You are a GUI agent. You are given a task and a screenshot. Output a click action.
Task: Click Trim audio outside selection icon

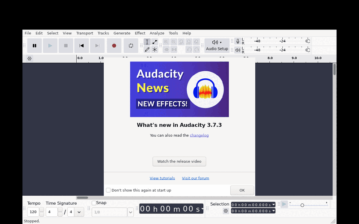[166, 49]
